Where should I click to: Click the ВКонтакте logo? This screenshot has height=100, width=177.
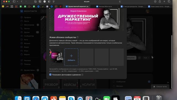tap(29, 11)
